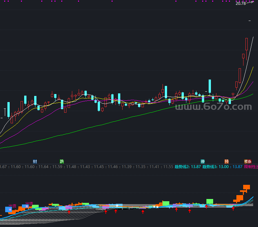258x227 pixels.
Task: Click the 11.45 indicator value
Action: coord(99,167)
